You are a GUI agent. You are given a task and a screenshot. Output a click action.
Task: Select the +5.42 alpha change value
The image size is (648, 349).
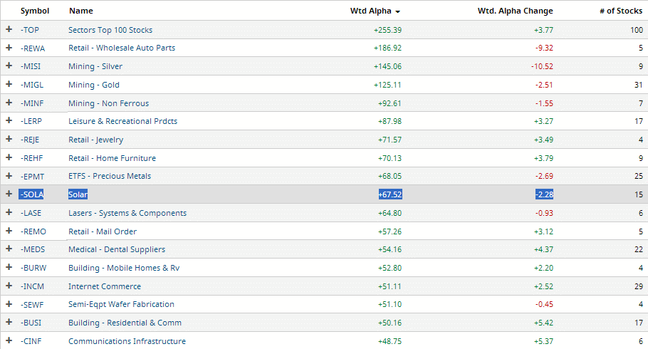[543, 323]
